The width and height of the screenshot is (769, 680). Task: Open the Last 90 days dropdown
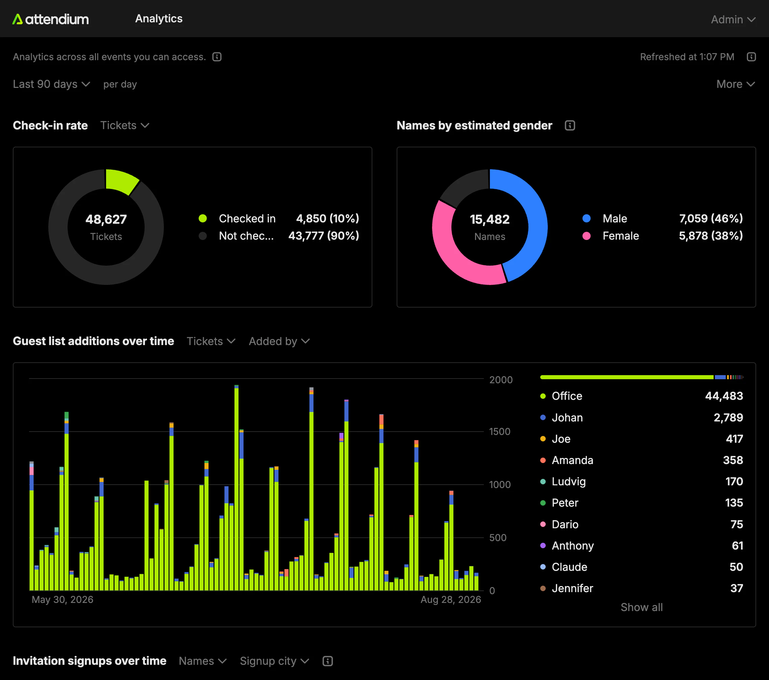52,84
